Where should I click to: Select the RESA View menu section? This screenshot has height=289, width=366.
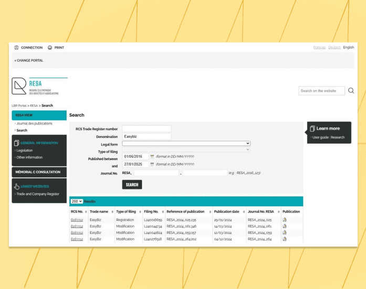pyautogui.click(x=39, y=115)
